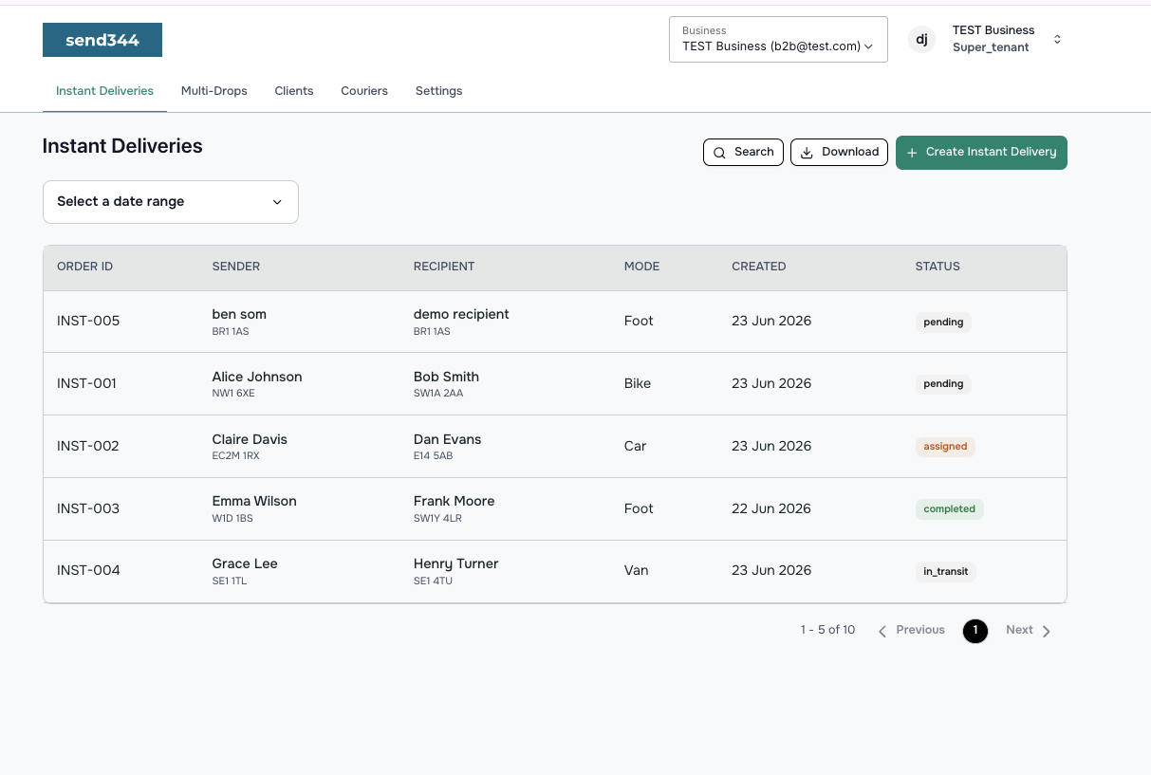Click sender Claire Davis
Image resolution: width=1151 pixels, height=775 pixels.
click(x=250, y=439)
